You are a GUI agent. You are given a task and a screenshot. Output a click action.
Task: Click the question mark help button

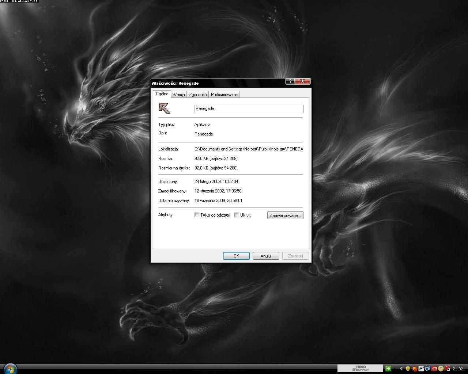[290, 81]
